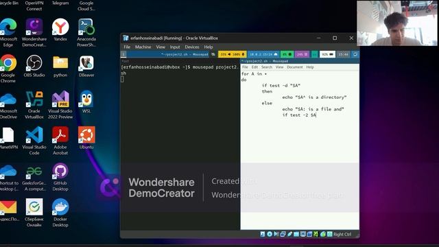Open the DBeaver desktop shortcut
This screenshot has width=439, height=247.
86,66
